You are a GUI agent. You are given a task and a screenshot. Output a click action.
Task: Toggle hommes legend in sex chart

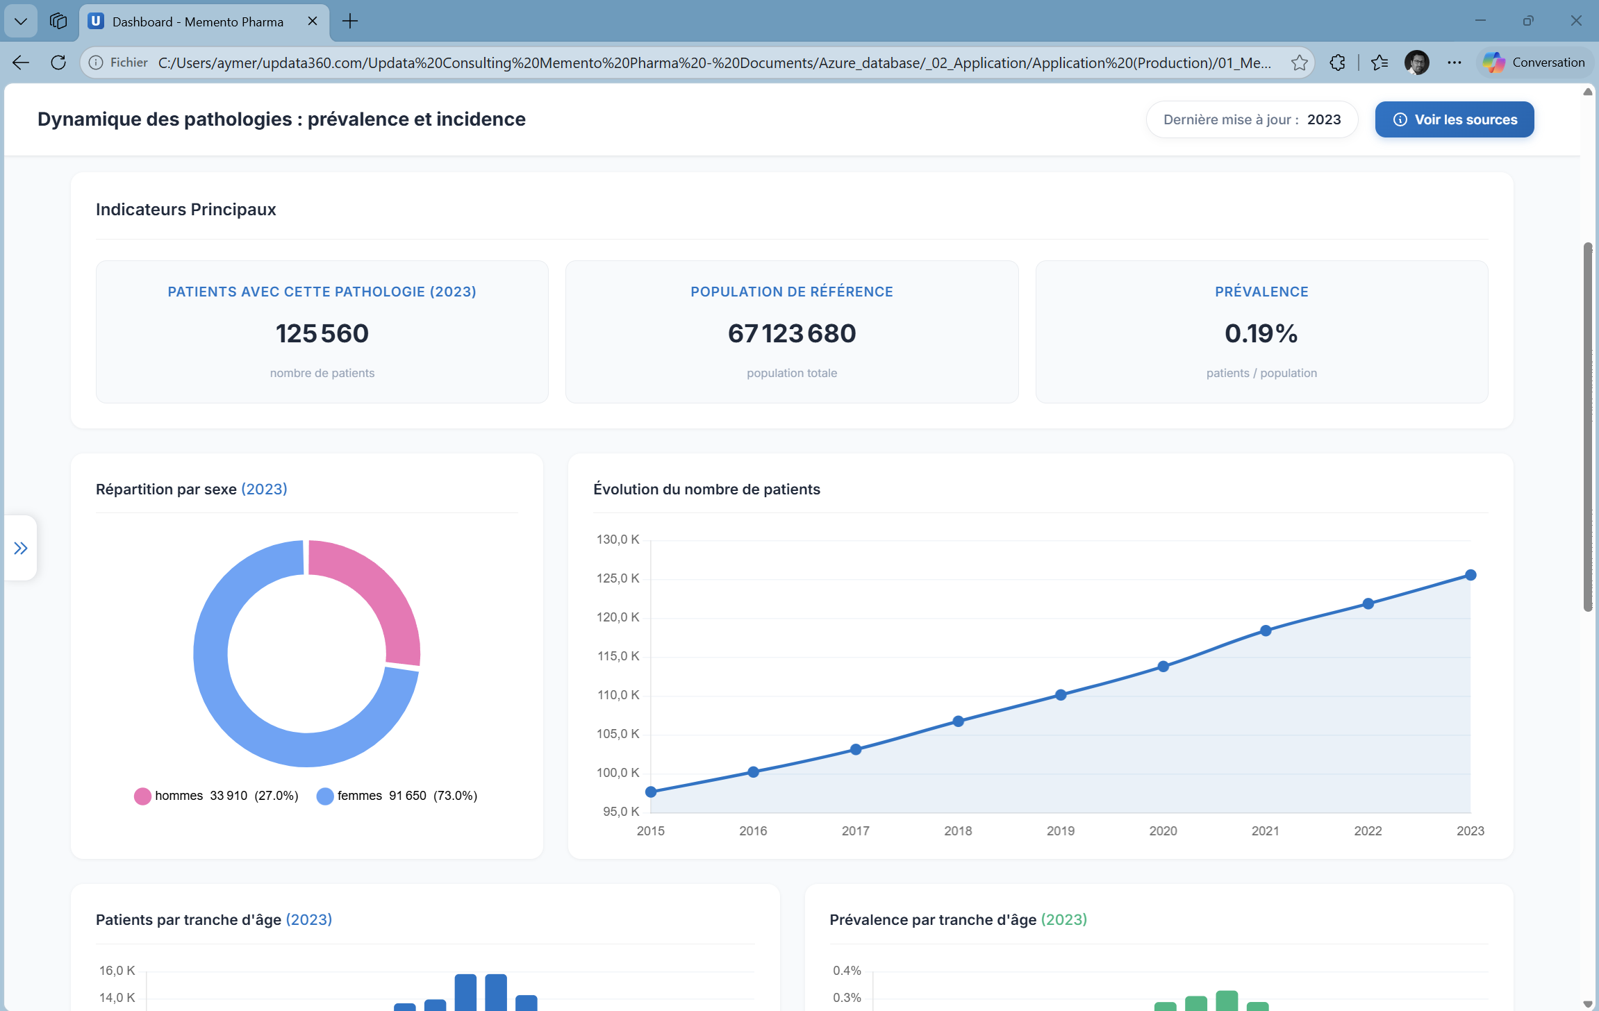click(x=179, y=796)
